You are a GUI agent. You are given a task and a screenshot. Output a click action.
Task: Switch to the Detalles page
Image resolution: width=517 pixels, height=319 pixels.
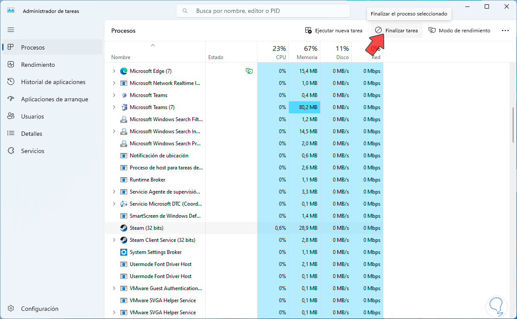[53, 134]
